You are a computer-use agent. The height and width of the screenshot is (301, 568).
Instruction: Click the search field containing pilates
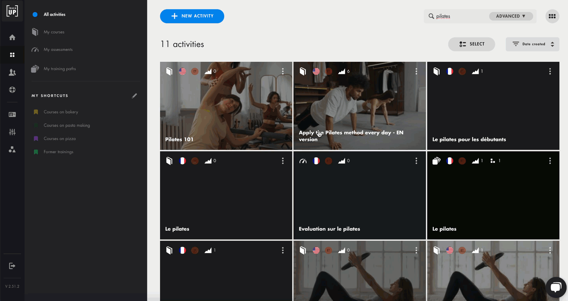[x=460, y=16]
